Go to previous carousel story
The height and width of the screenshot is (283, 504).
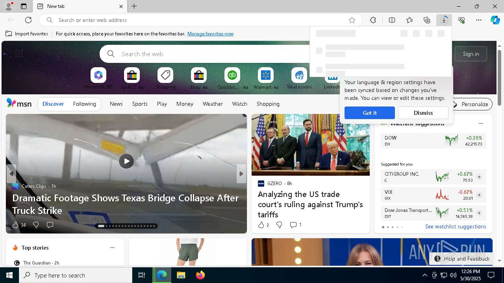click(11, 174)
